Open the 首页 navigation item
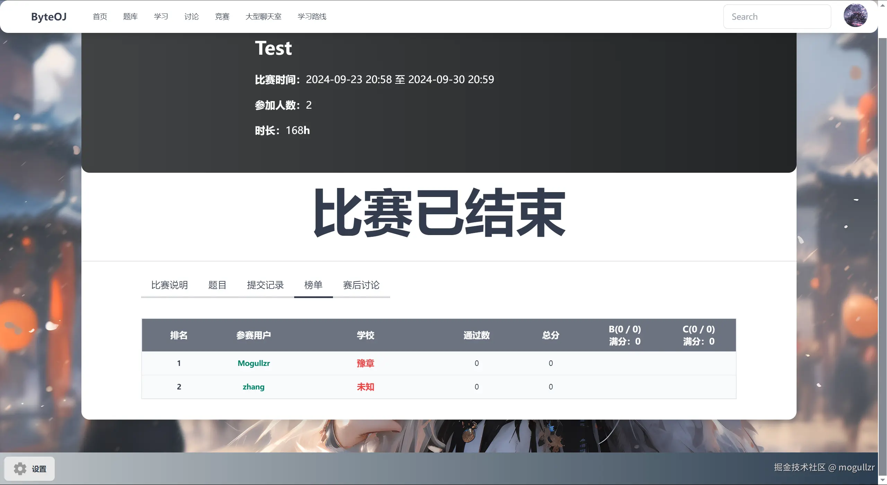The width and height of the screenshot is (887, 485). coord(99,16)
